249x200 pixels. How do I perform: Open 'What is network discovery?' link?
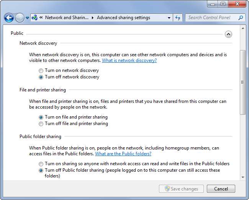click(x=129, y=60)
